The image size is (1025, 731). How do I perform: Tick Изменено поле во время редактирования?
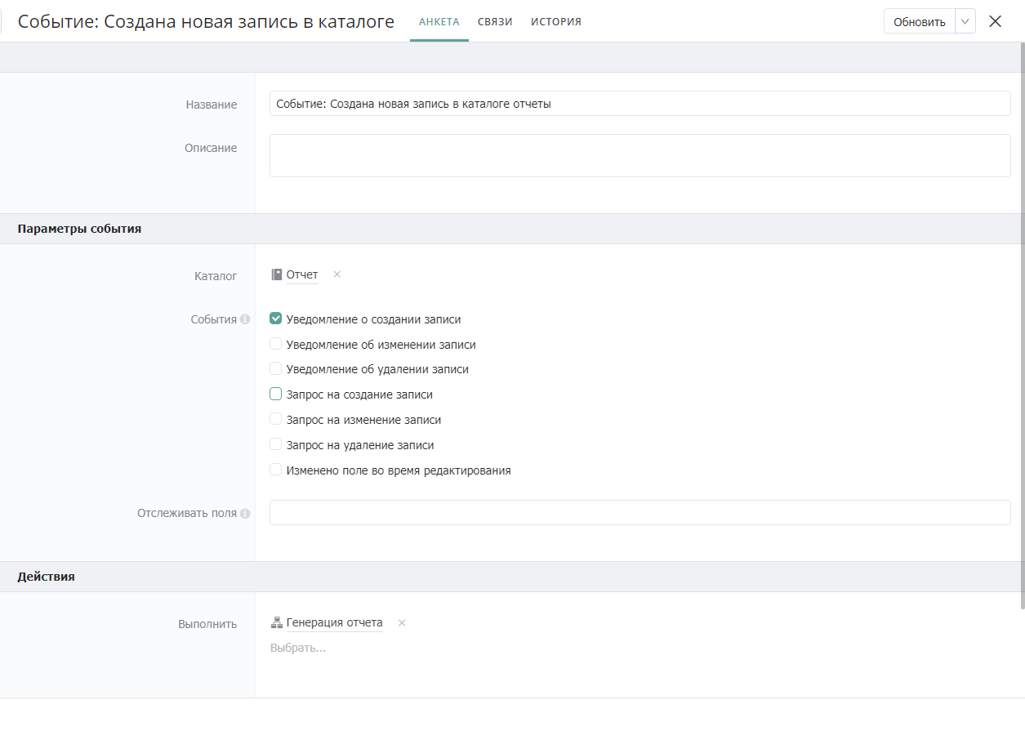pyautogui.click(x=276, y=470)
